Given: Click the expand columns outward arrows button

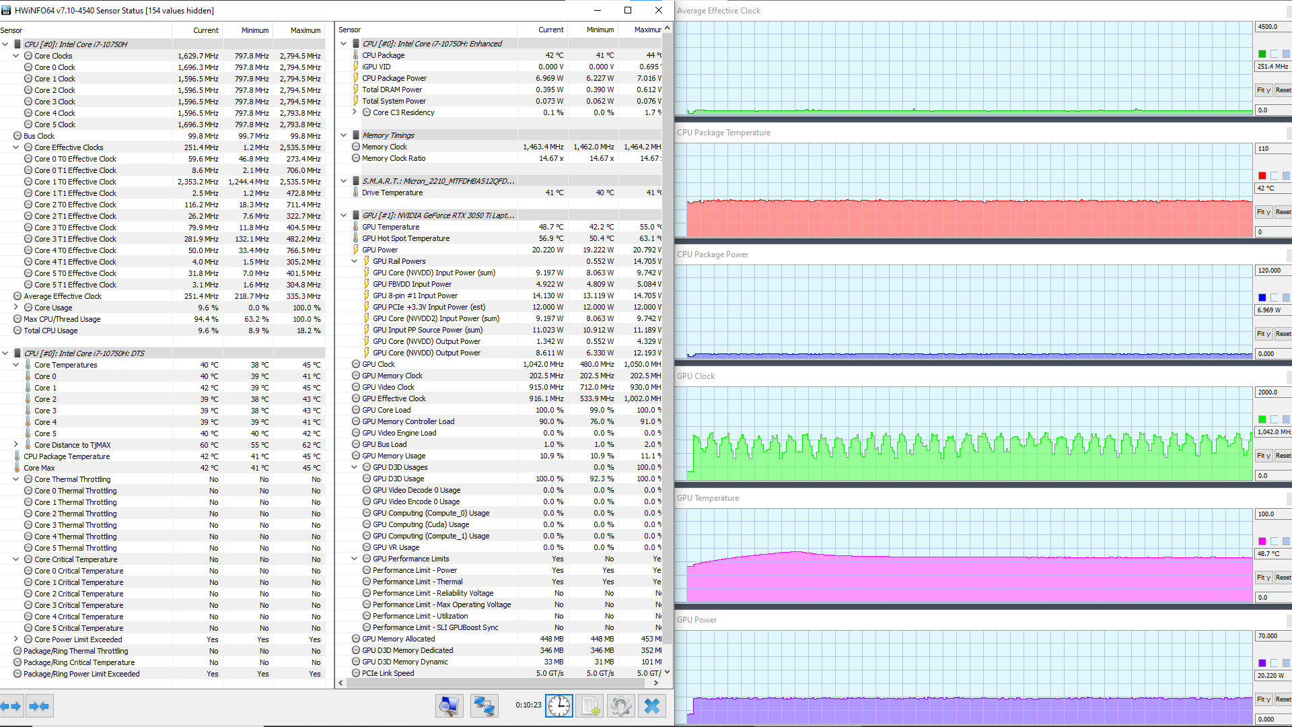Looking at the screenshot, I should pyautogui.click(x=11, y=706).
